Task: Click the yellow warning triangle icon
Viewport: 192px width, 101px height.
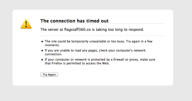Action: point(26,24)
